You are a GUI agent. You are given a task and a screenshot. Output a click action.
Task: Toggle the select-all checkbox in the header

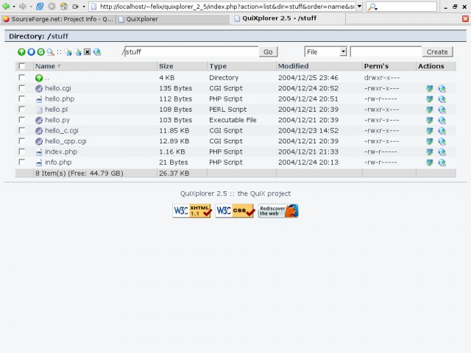point(21,66)
